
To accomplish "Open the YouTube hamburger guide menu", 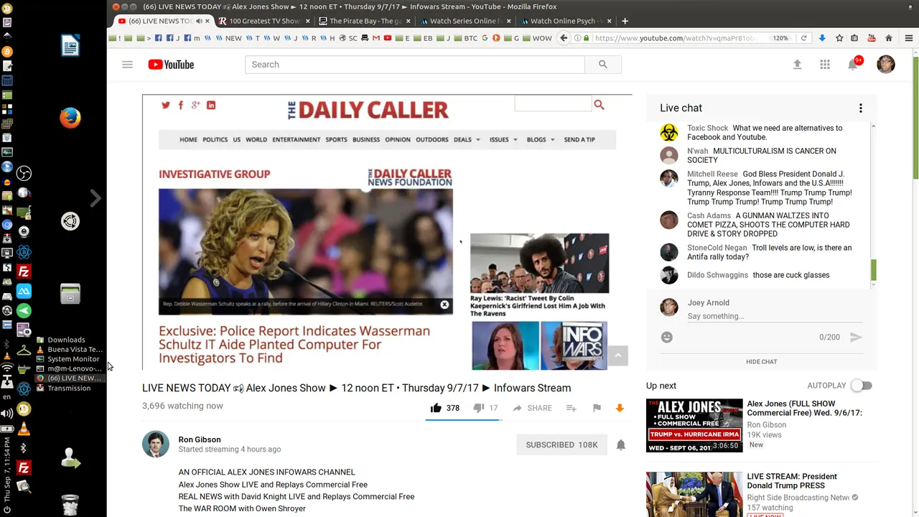I will tap(127, 65).
